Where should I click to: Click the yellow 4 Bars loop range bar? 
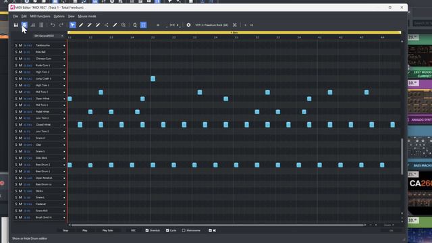pos(234,32)
